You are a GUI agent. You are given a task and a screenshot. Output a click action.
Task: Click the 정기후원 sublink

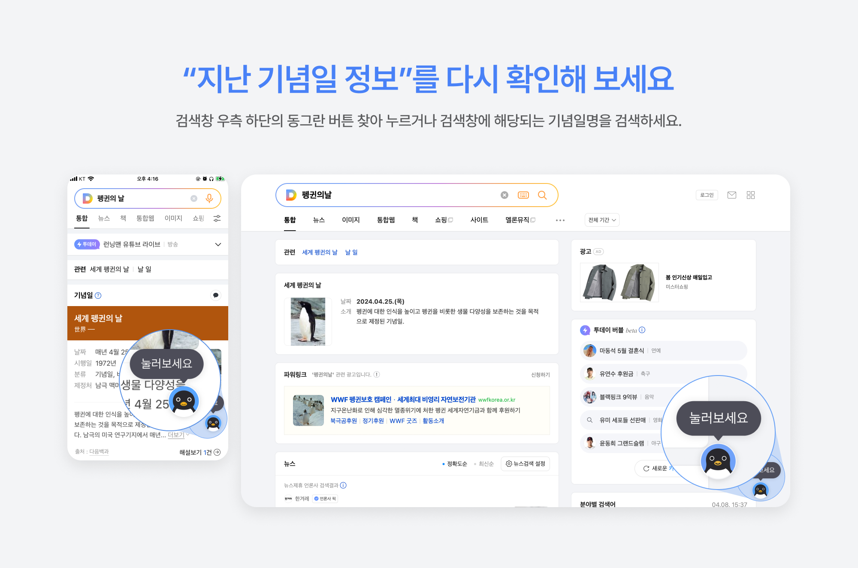tap(373, 421)
